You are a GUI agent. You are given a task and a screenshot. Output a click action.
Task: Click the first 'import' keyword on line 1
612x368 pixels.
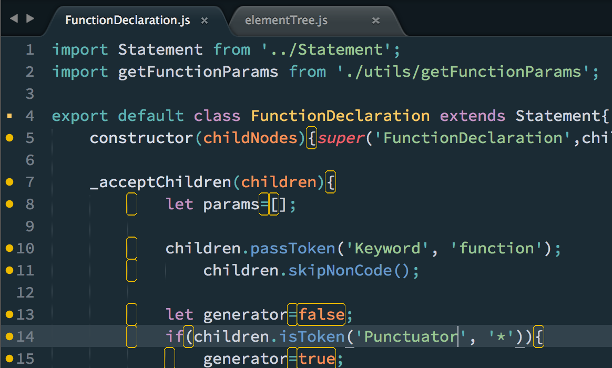80,50
